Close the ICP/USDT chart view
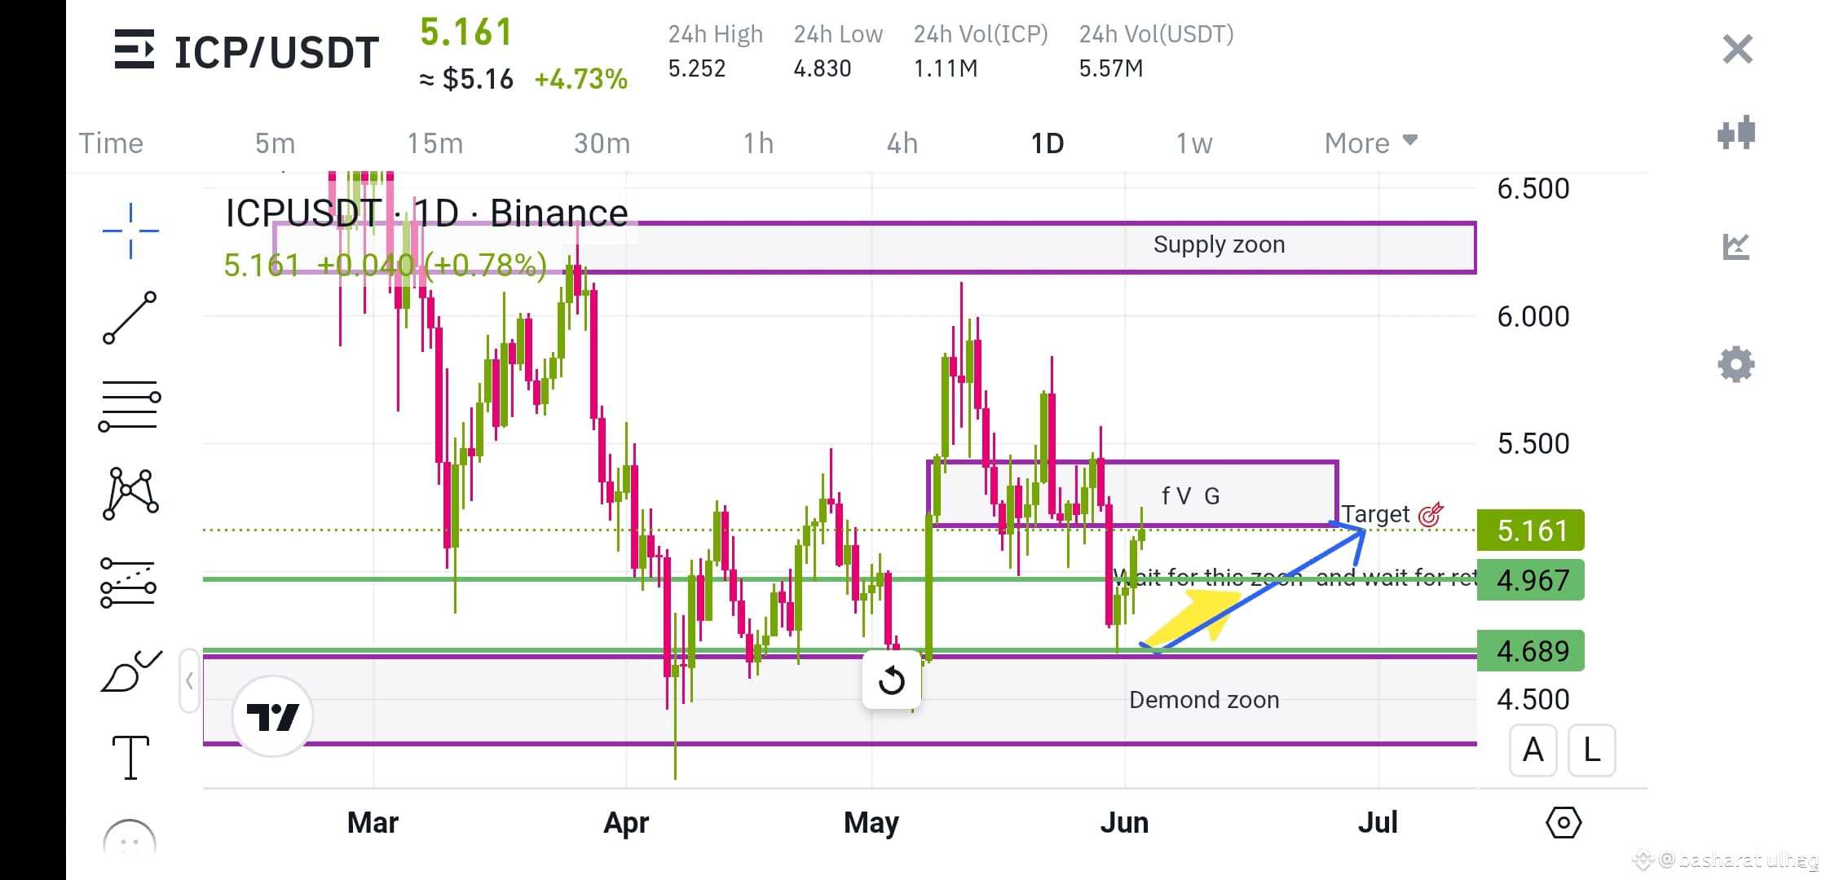 tap(1737, 50)
